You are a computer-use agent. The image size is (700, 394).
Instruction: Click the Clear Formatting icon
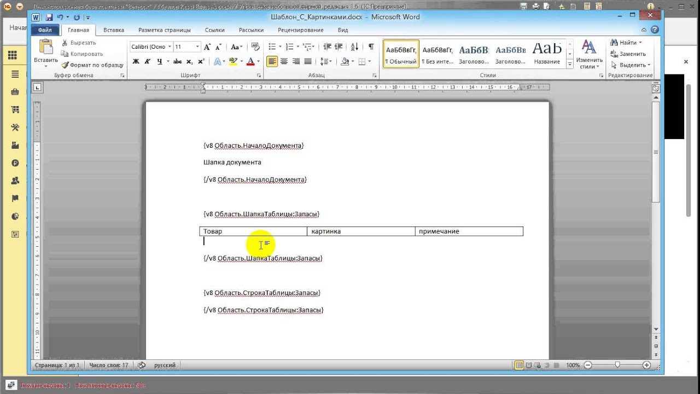[254, 47]
